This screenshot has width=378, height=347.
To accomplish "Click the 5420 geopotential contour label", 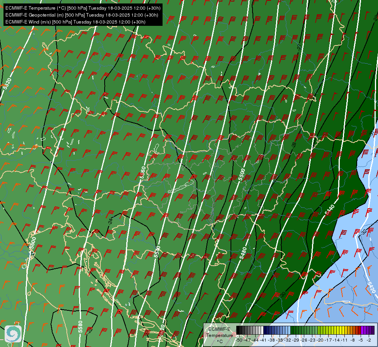I will (371, 287).
